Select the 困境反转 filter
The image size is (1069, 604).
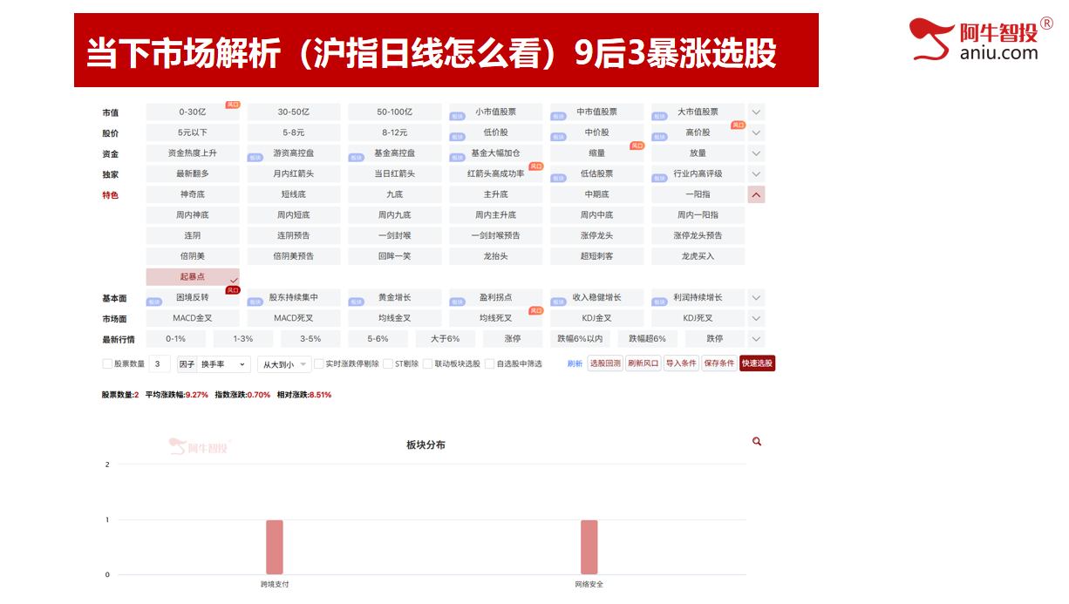[193, 297]
